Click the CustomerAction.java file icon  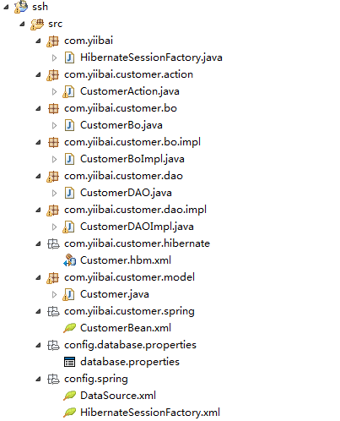point(69,91)
